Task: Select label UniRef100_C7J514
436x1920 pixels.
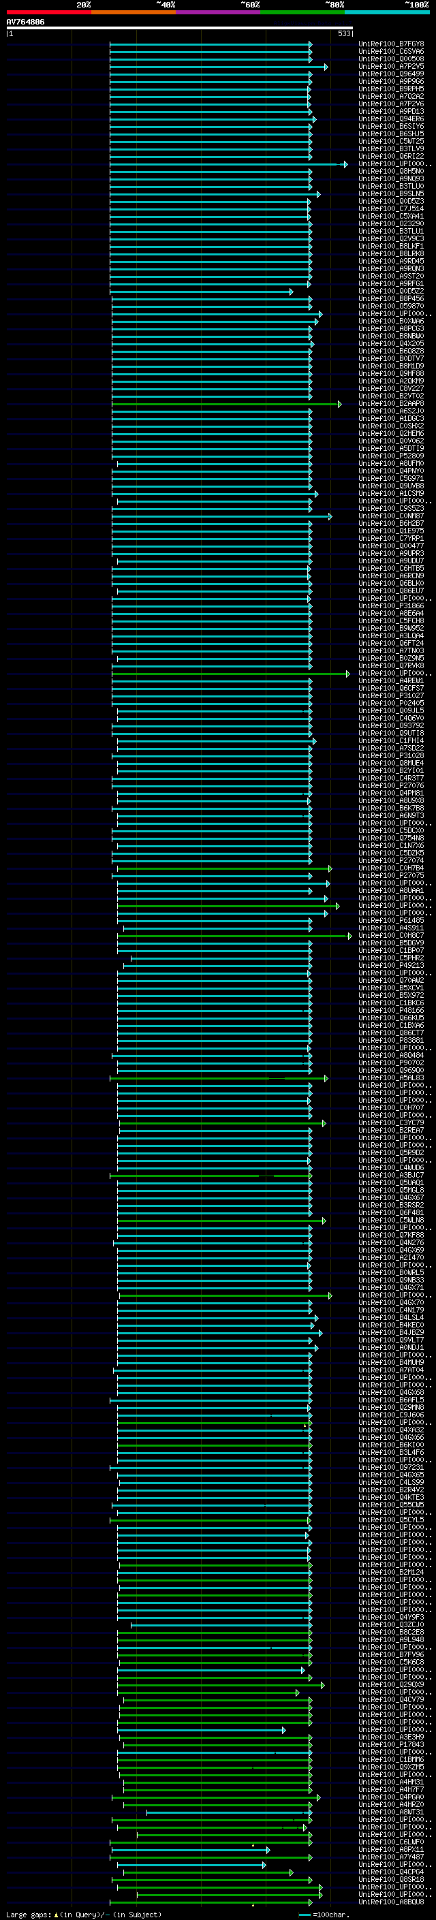Action: [x=390, y=208]
